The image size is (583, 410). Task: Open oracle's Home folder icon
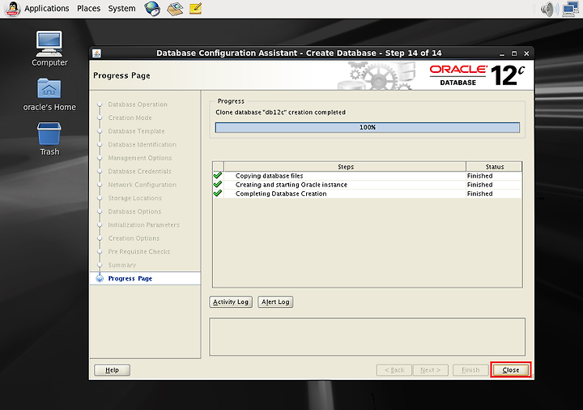pos(49,95)
